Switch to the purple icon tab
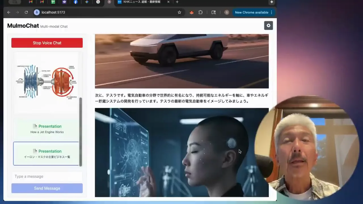Viewport: 363px width, 204px height. point(64,2)
